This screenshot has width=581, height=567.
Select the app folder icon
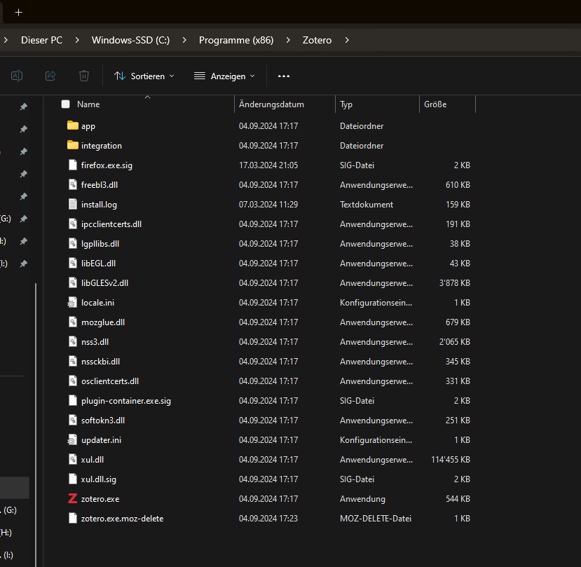click(x=73, y=125)
